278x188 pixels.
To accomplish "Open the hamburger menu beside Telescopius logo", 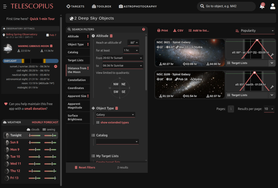I will pyautogui.click(x=5, y=6).
